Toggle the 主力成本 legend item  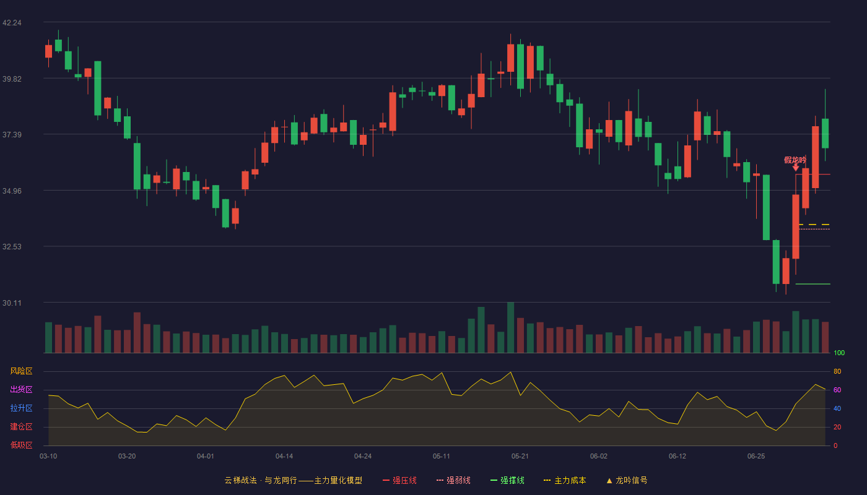[565, 480]
